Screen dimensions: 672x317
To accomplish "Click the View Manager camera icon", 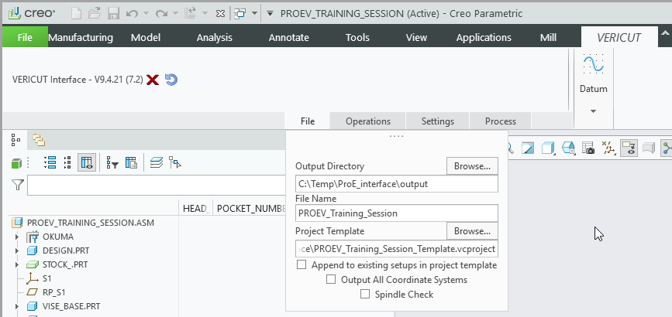I will click(x=588, y=148).
